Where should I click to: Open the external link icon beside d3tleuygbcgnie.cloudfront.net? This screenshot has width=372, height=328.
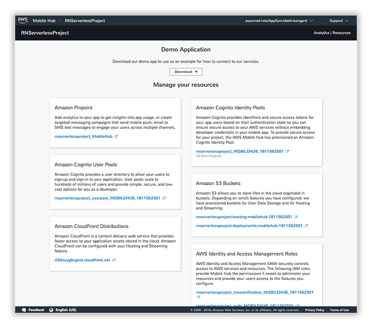point(113,260)
